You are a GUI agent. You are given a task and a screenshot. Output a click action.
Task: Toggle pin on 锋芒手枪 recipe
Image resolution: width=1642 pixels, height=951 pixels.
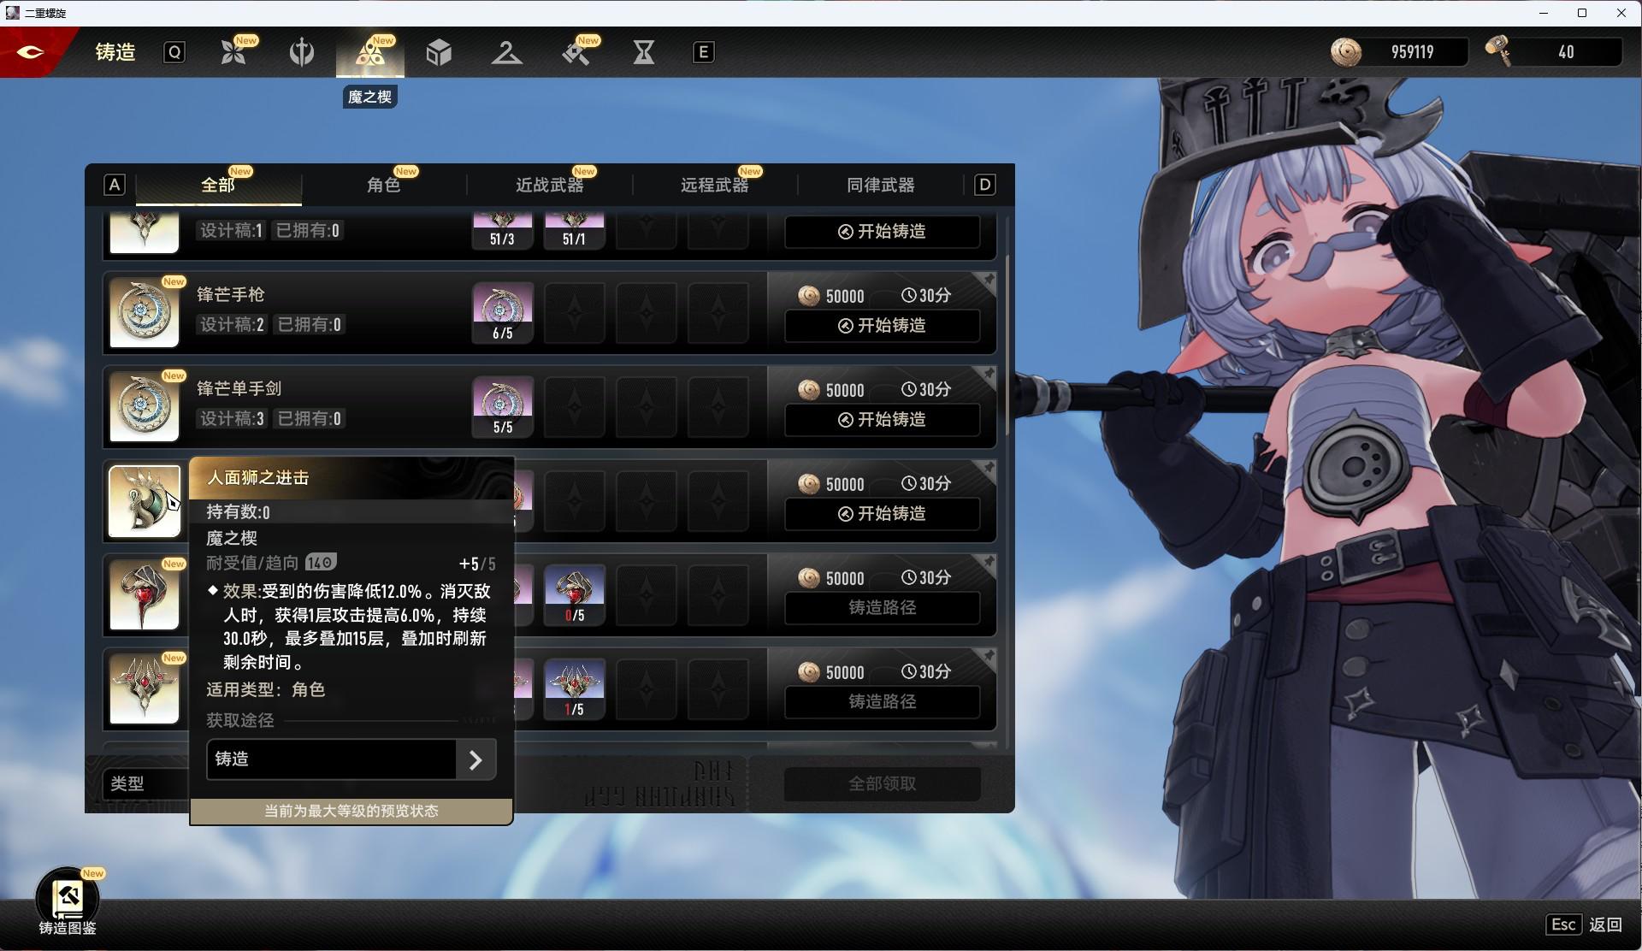[x=988, y=281]
